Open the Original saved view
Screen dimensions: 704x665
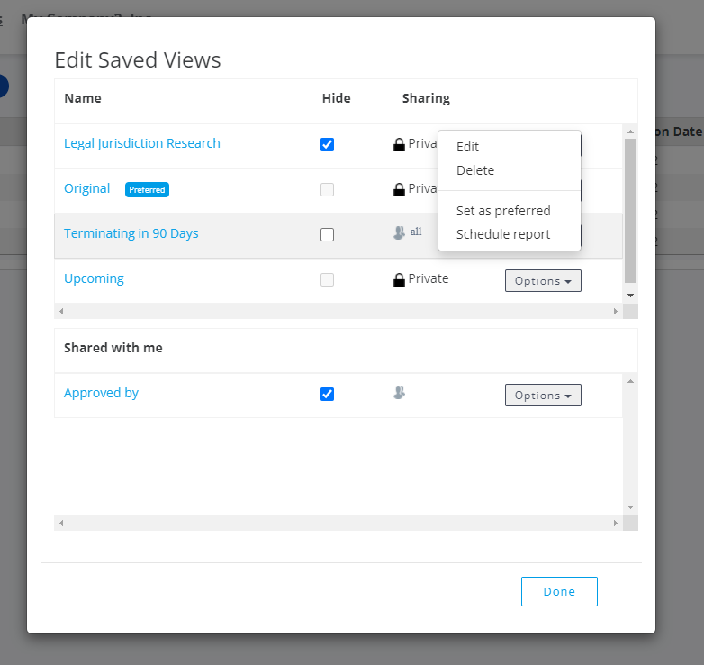click(x=86, y=188)
